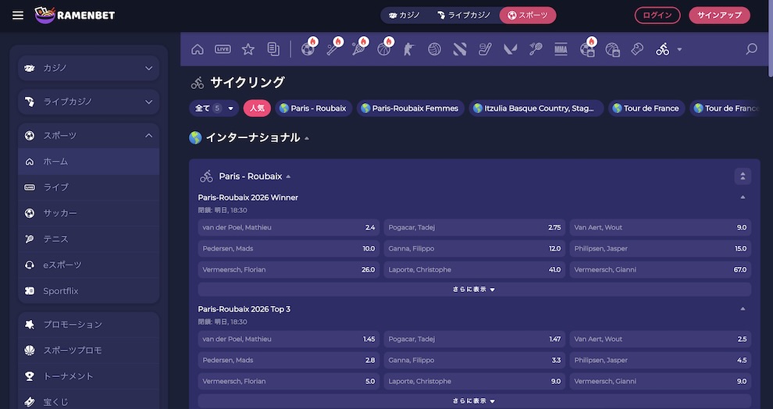
Task: Select the e-basketball icon
Action: pos(612,49)
